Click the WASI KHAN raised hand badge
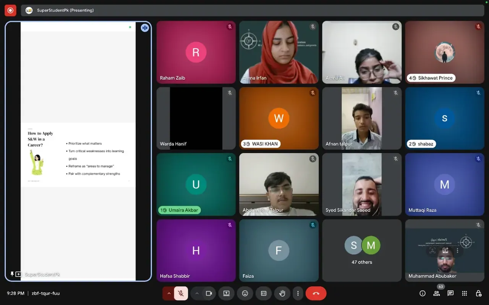489x305 pixels. point(261,144)
